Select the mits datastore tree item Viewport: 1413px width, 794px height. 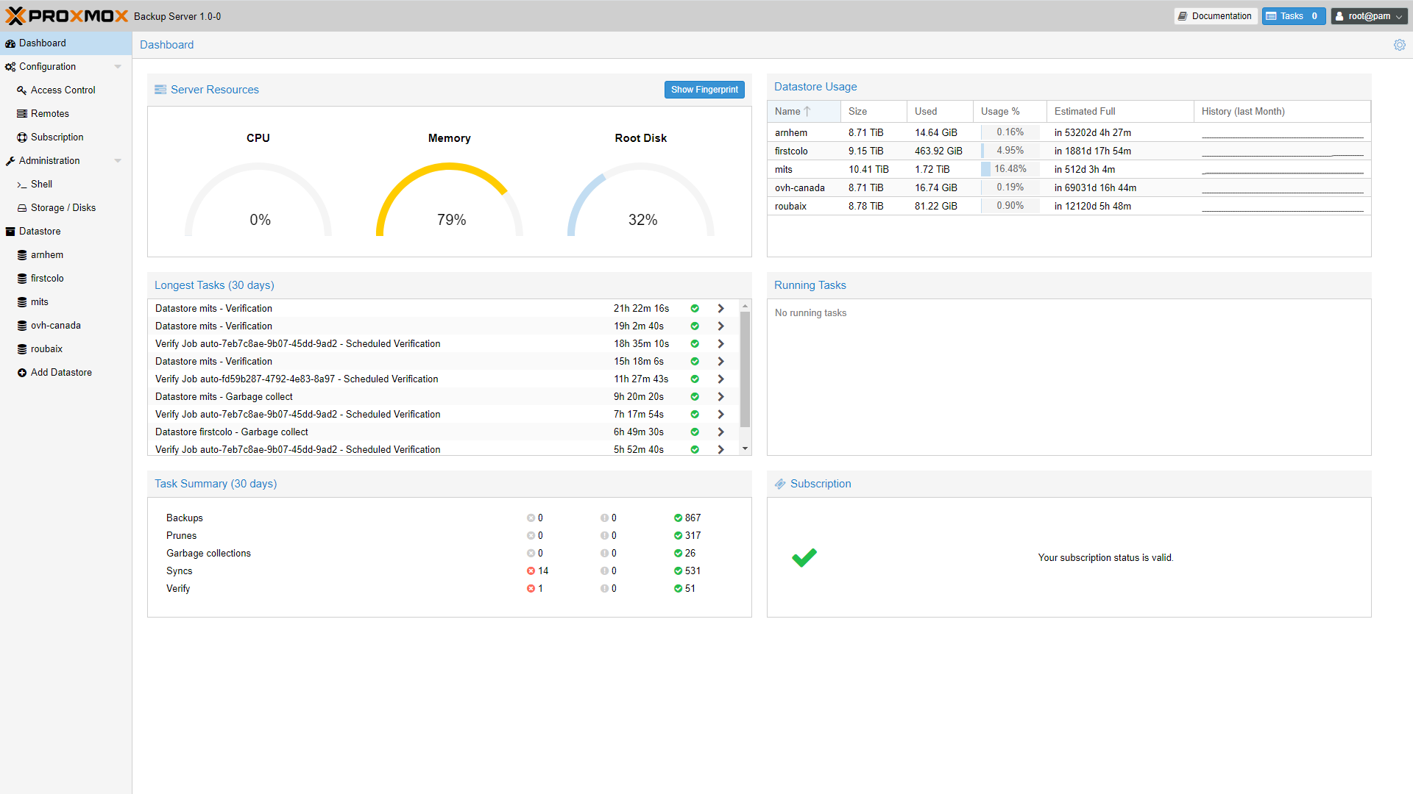40,301
